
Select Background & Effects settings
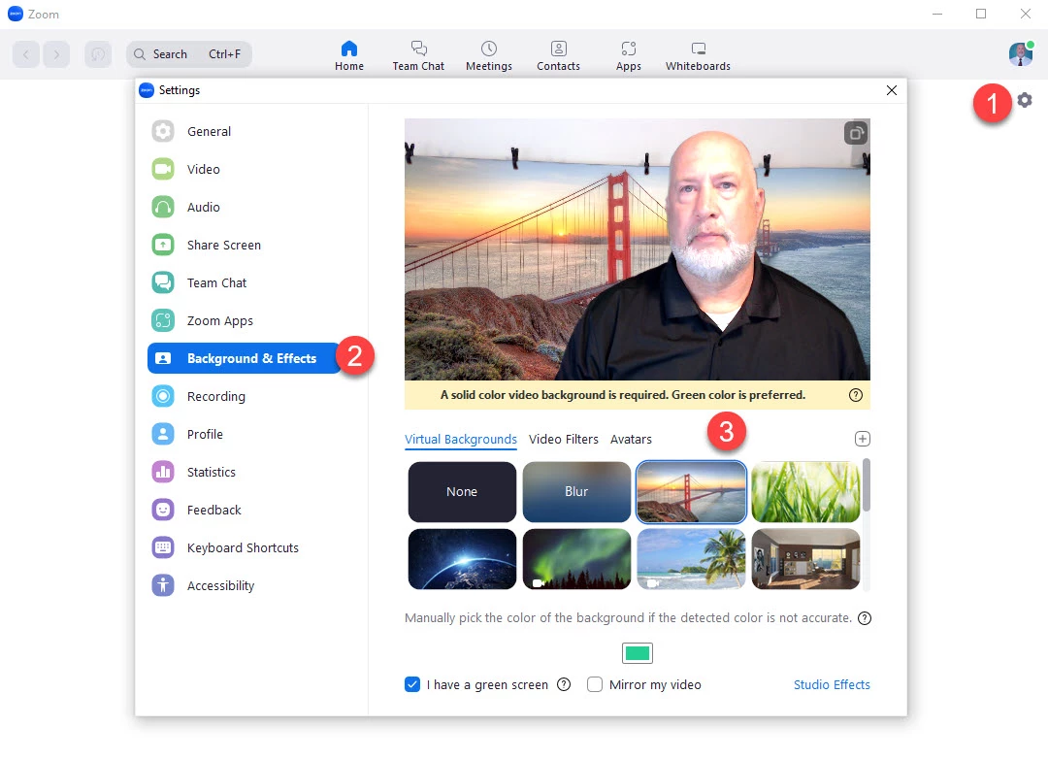click(245, 358)
